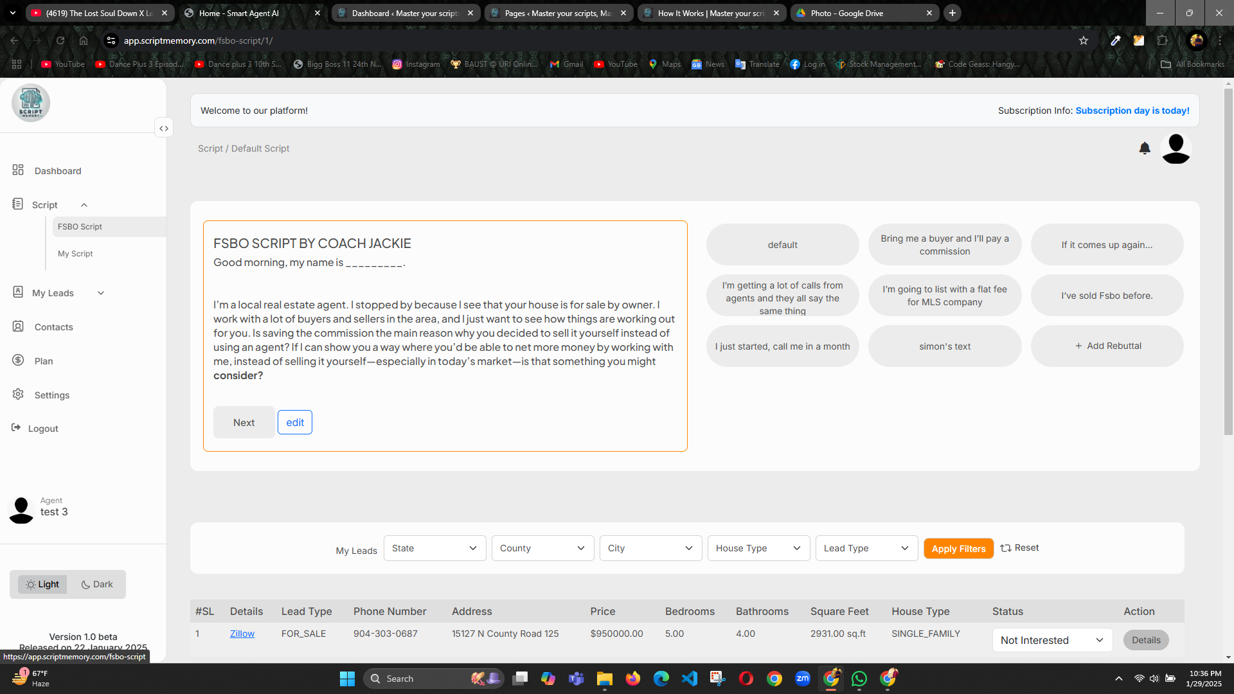The image size is (1234, 694).
Task: Click the sidebar collapse arrows icon
Action: [164, 129]
